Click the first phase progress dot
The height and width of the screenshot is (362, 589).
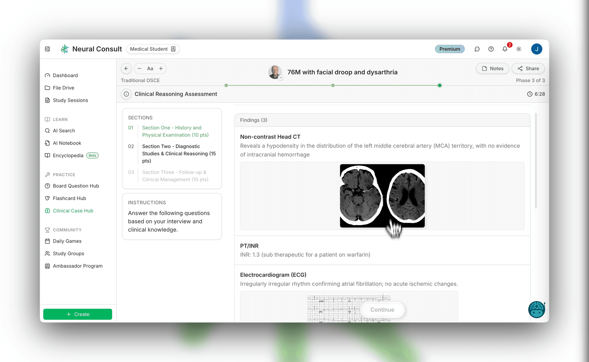[x=226, y=85]
